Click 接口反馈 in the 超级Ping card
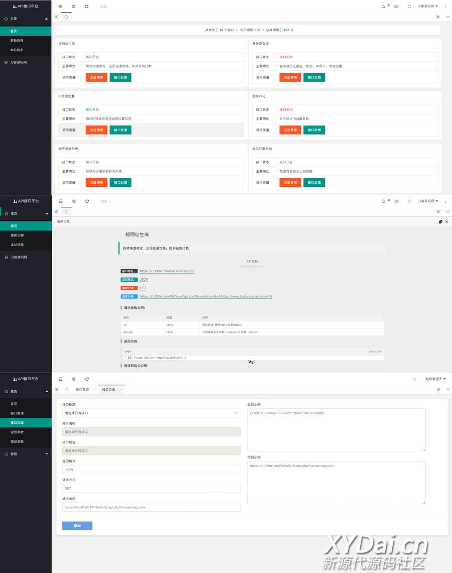This screenshot has height=573, width=452. click(314, 130)
